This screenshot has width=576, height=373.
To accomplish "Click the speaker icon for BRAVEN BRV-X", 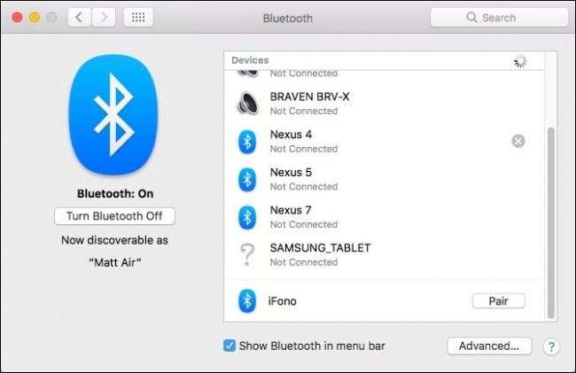I will click(247, 103).
